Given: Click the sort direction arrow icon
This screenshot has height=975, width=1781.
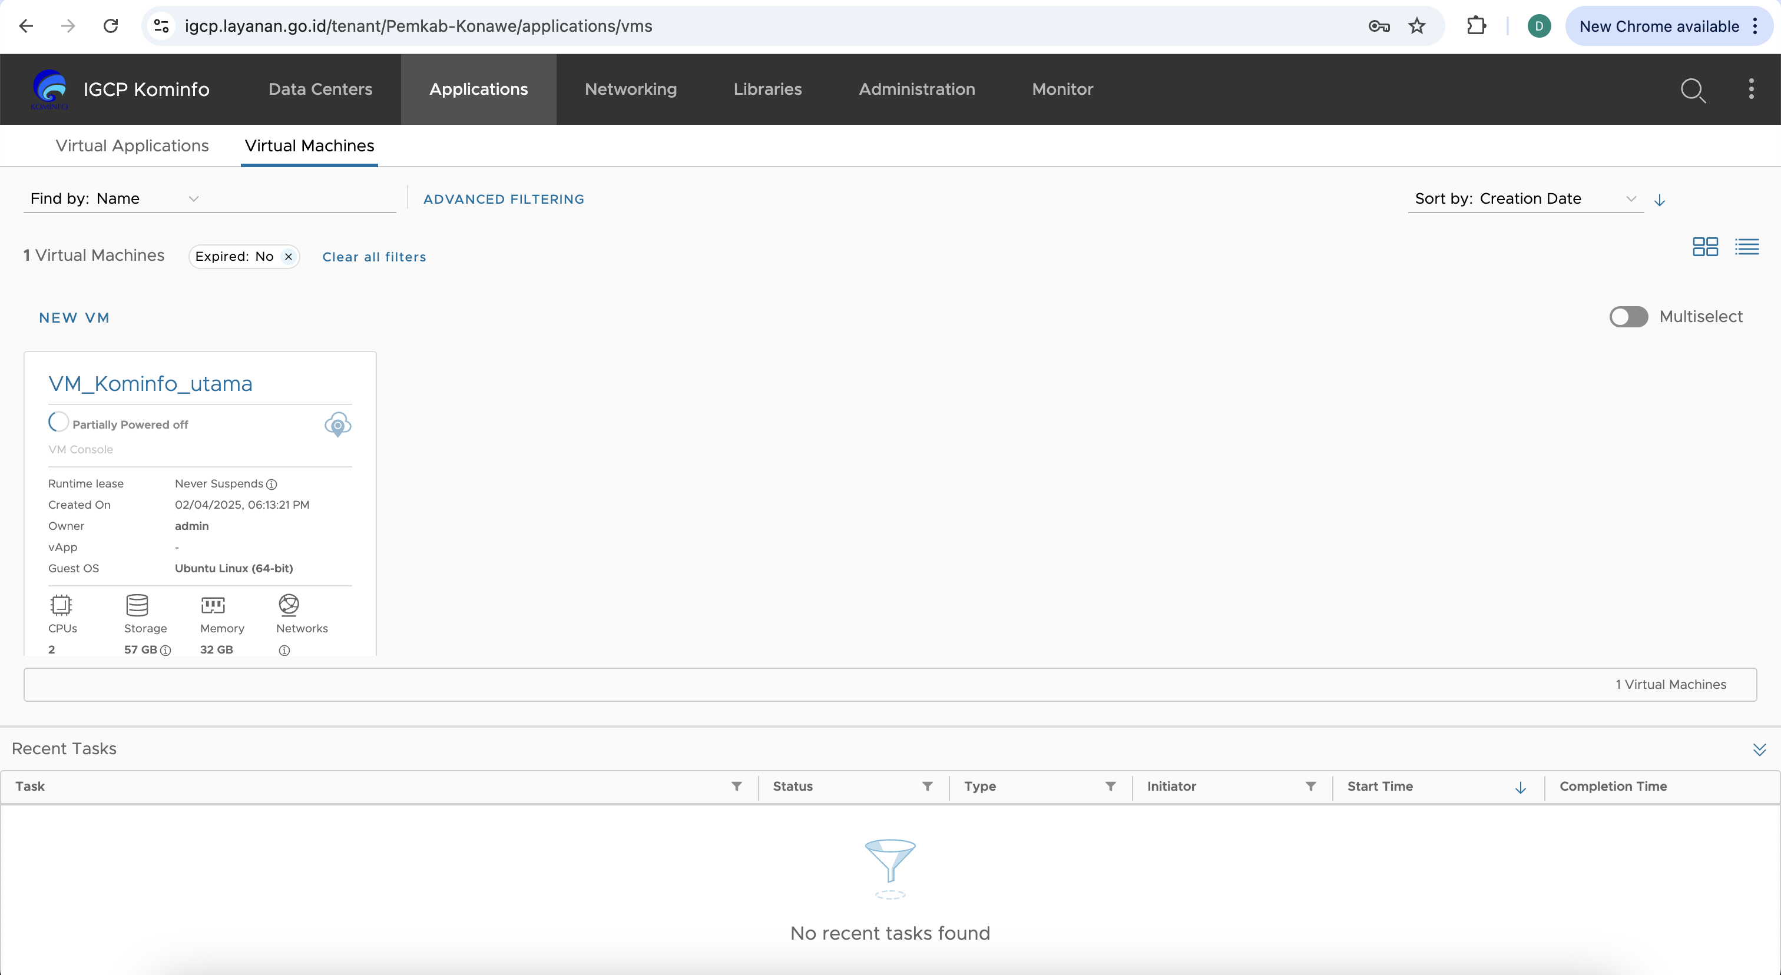Looking at the screenshot, I should pos(1659,200).
